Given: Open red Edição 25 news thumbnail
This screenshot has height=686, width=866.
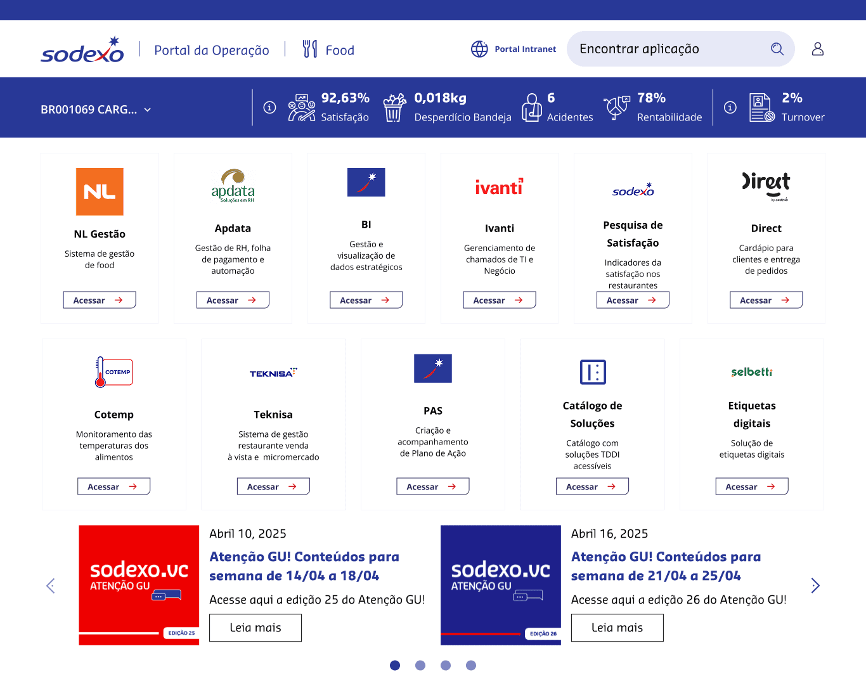Looking at the screenshot, I should click(x=139, y=585).
